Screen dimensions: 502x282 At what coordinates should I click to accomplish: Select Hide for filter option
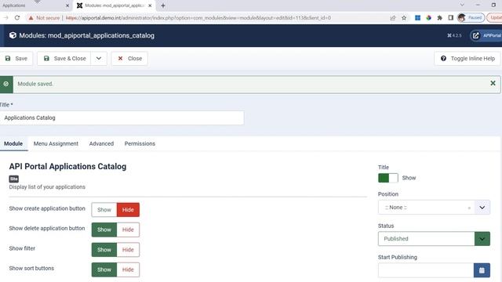(128, 250)
